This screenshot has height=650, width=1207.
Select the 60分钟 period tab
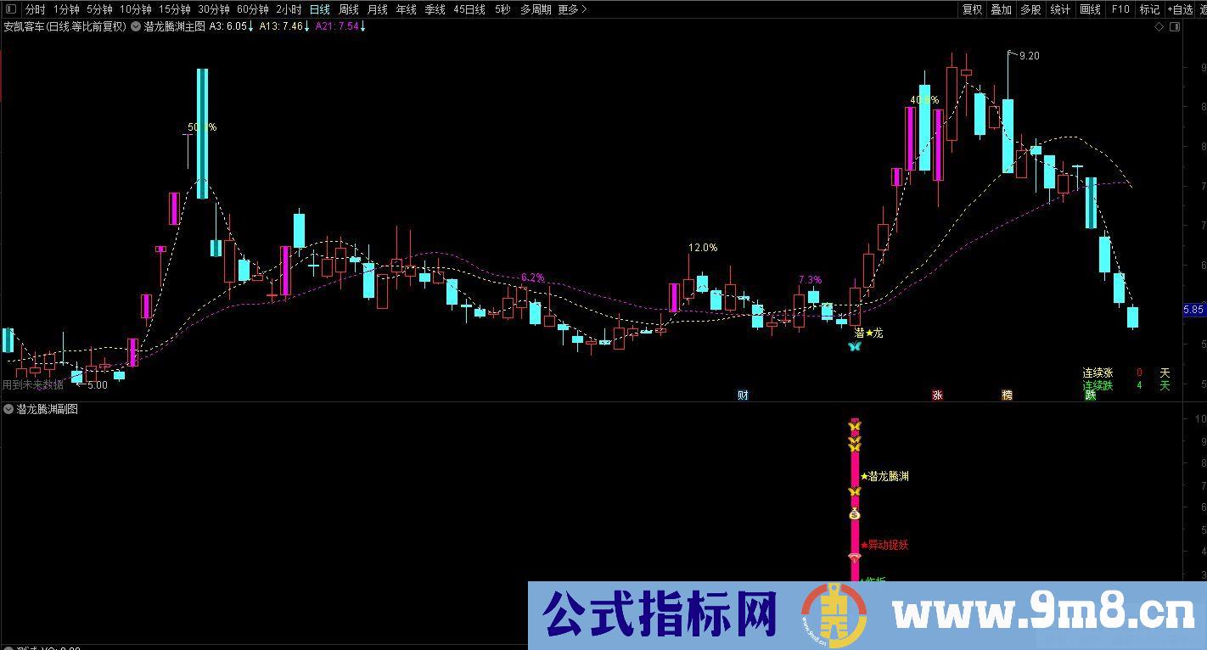coord(253,9)
